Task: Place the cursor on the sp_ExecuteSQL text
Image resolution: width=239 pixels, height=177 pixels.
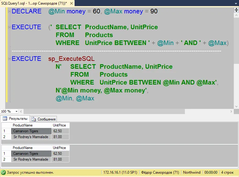Action: [x=71, y=59]
